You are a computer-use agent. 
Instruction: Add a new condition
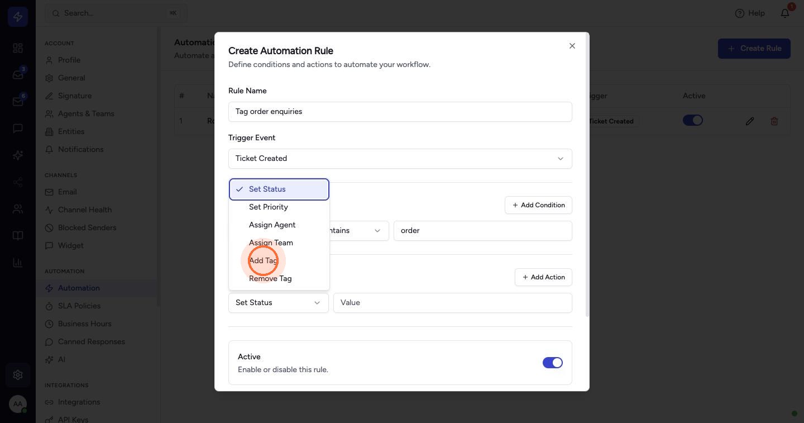click(538, 205)
